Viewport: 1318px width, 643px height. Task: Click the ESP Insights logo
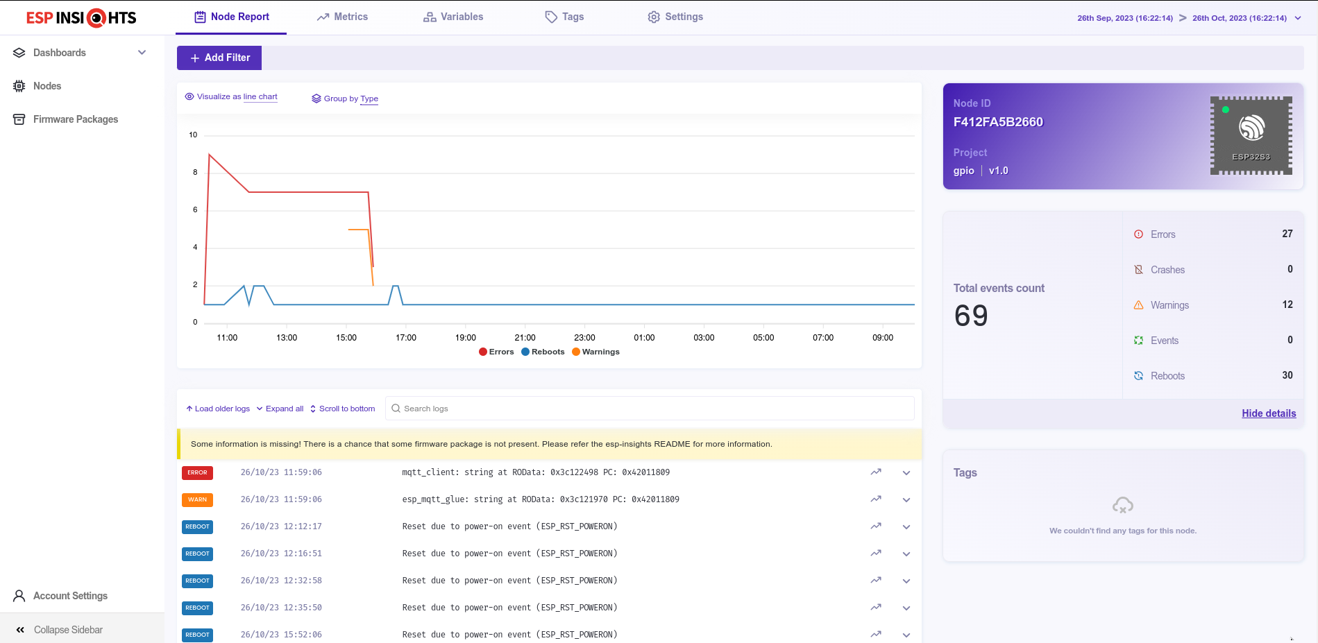pyautogui.click(x=81, y=18)
